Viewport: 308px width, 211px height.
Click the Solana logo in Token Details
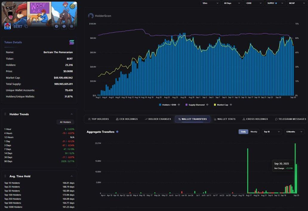[71, 42]
